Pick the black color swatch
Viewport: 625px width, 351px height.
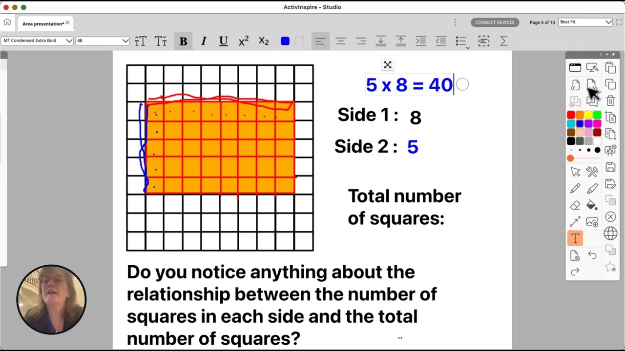(x=571, y=141)
